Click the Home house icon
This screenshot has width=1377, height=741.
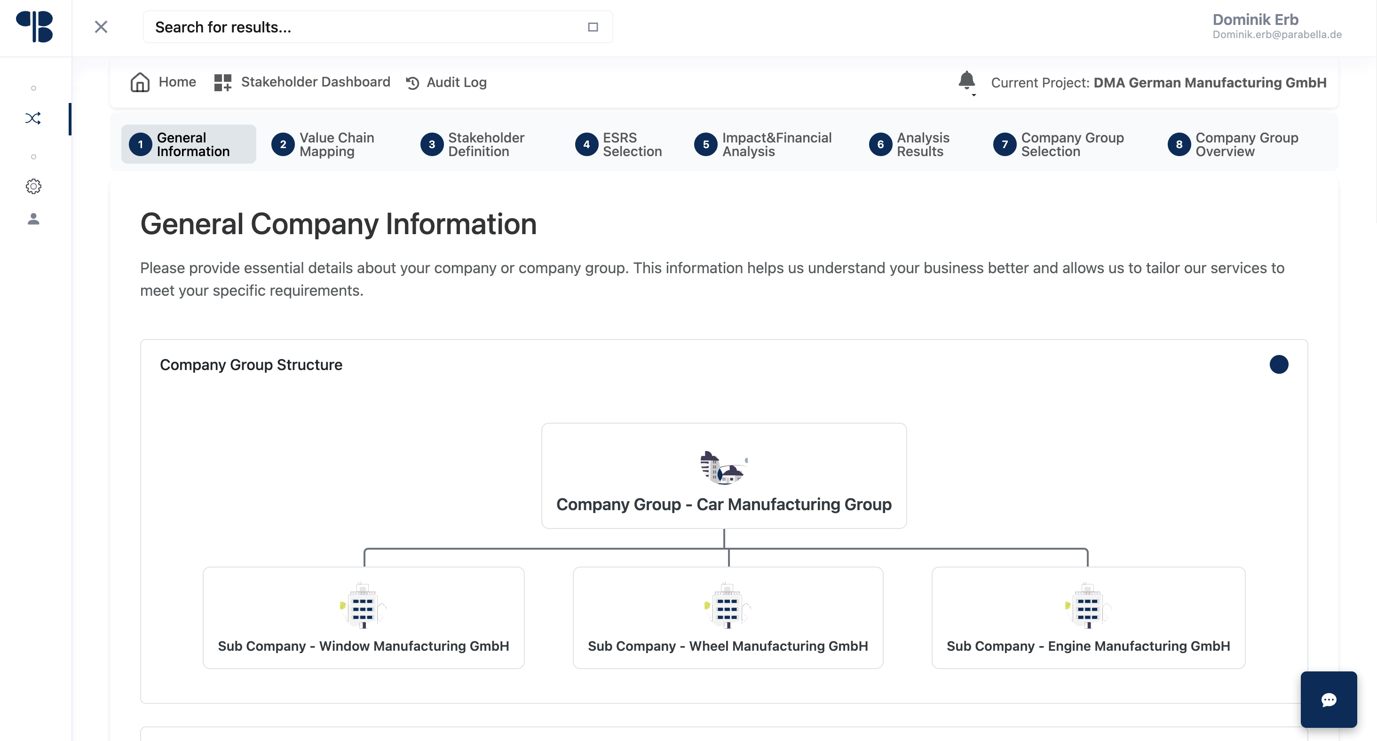140,82
